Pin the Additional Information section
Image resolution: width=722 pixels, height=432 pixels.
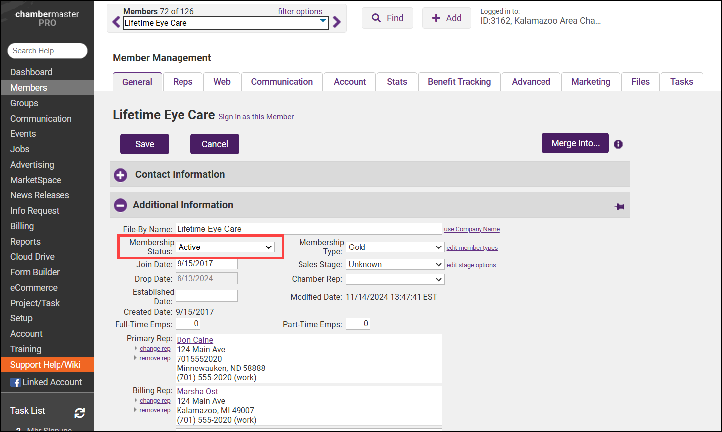coord(619,207)
